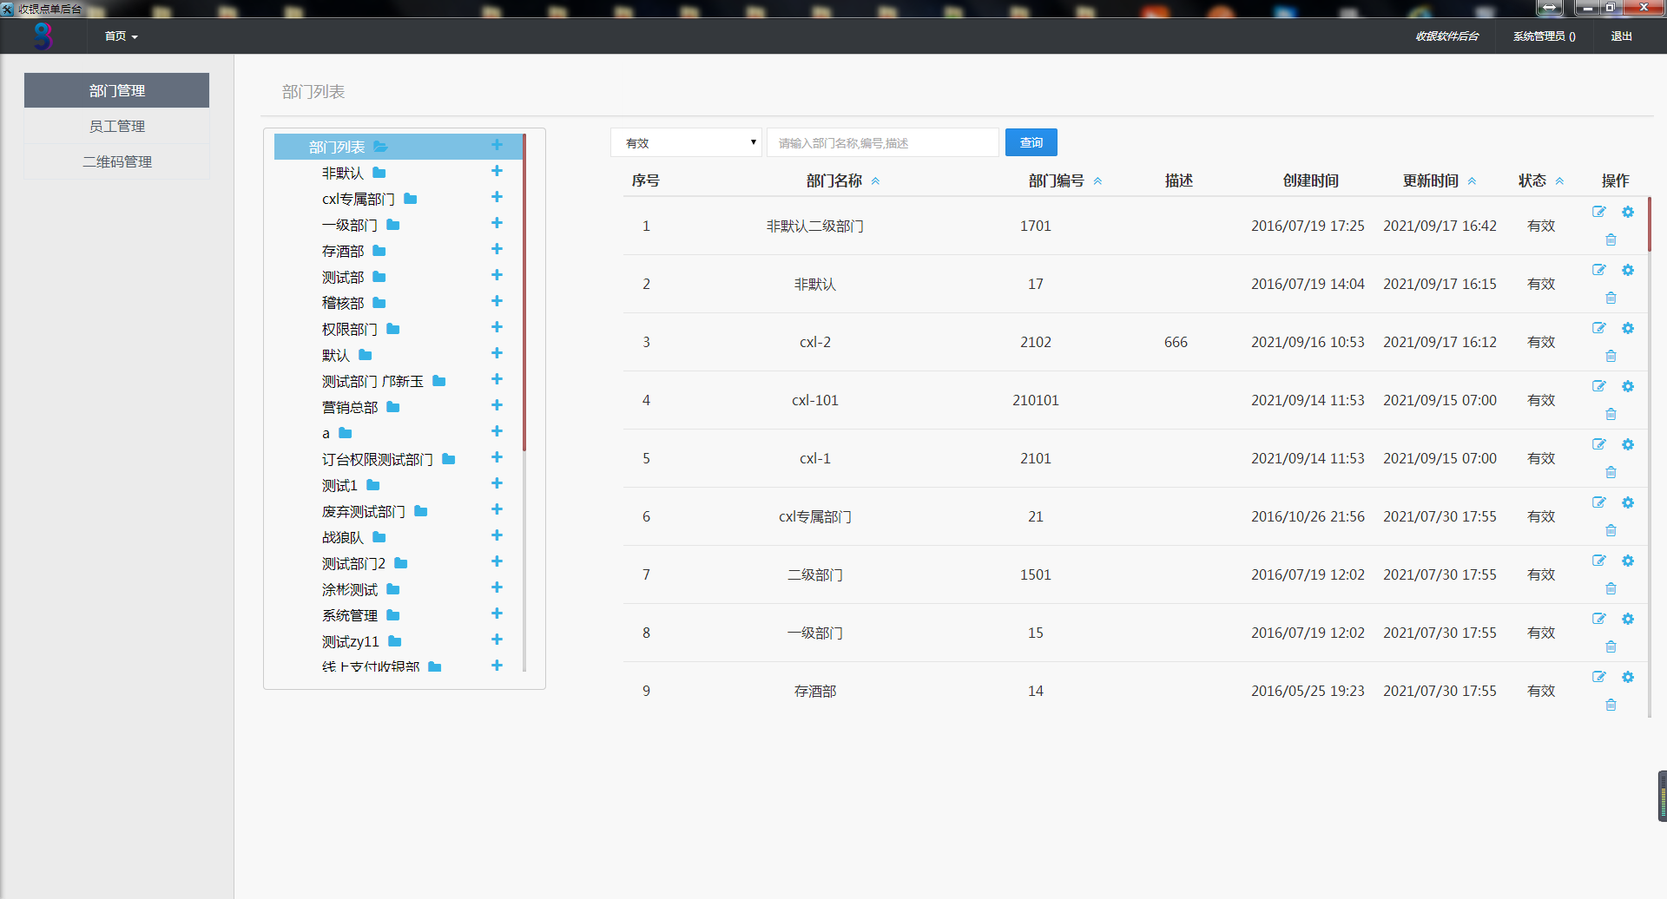Image resolution: width=1667 pixels, height=899 pixels.
Task: Open the 有效 status filter dropdown
Action: [x=686, y=142]
